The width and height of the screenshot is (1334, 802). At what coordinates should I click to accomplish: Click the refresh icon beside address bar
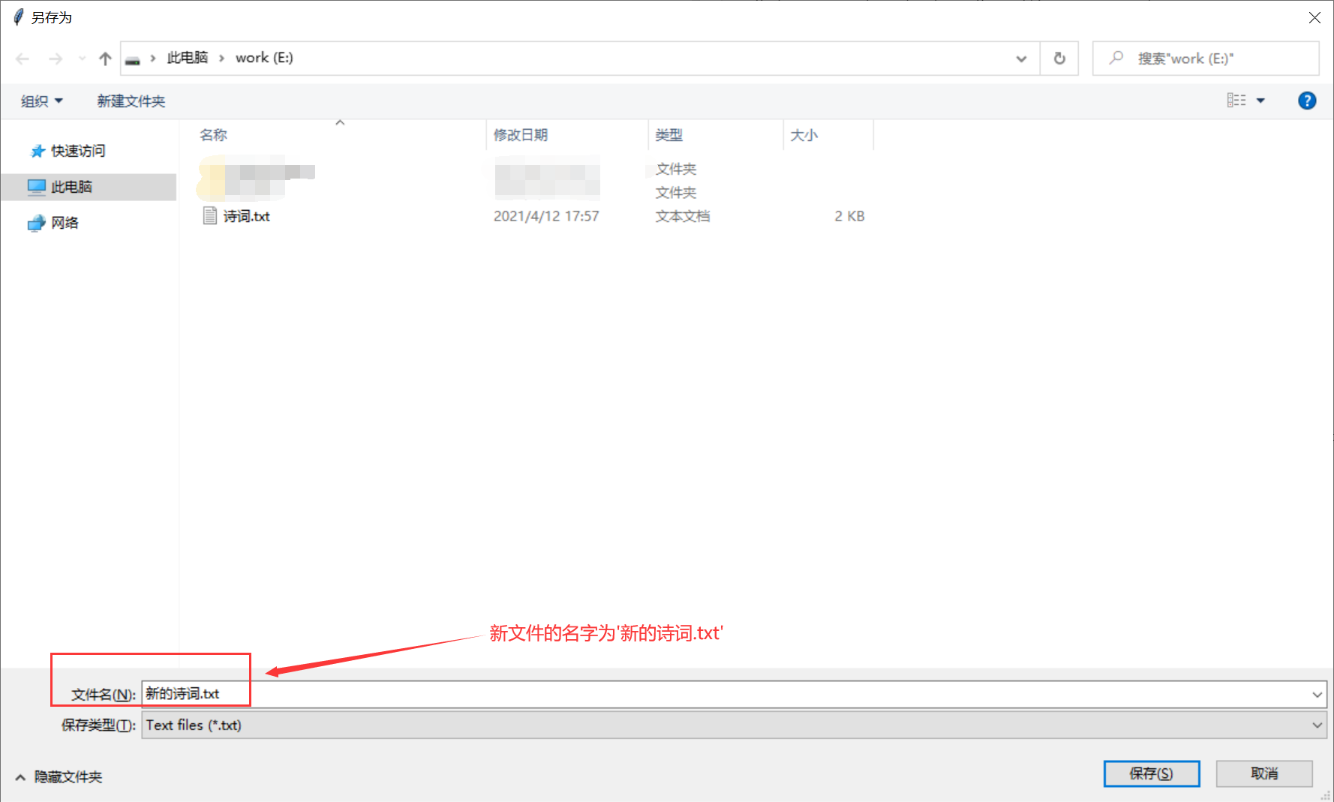tap(1059, 59)
